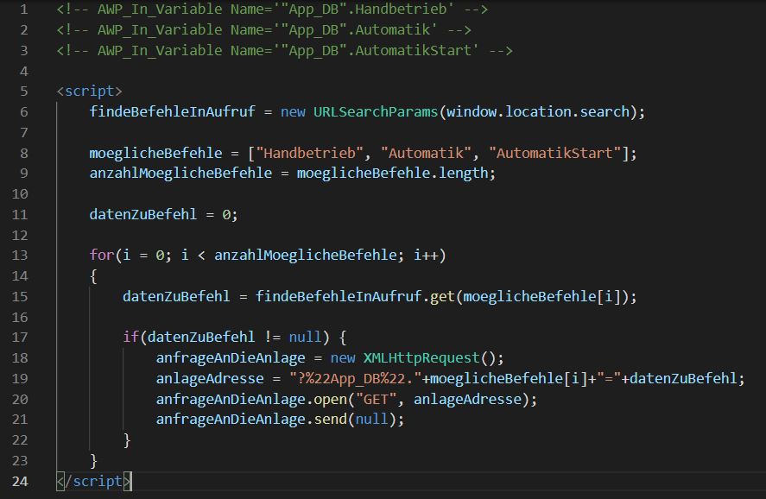This screenshot has height=499, width=766.
Task: Click line number 24 in the gutter
Action: [x=20, y=481]
